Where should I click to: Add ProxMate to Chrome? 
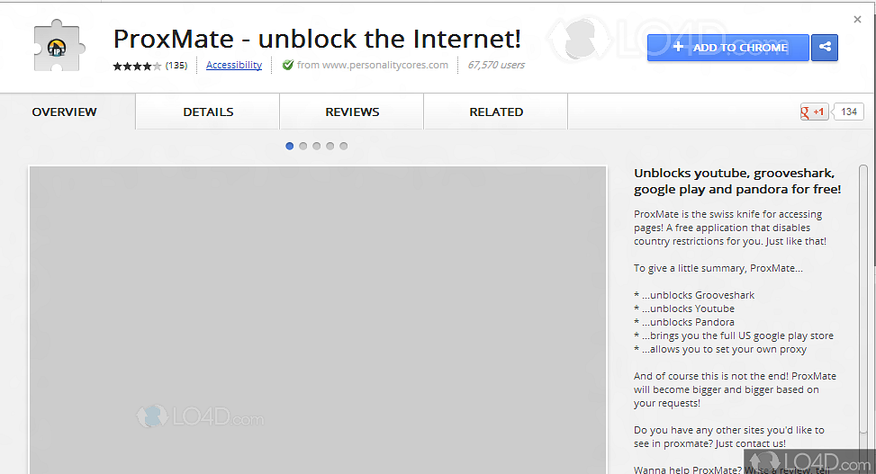728,48
